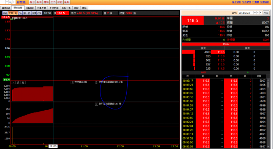The height and width of the screenshot is (149, 273).
Task: Switch to the 籌碼K線 tab
Action: click(6, 8)
